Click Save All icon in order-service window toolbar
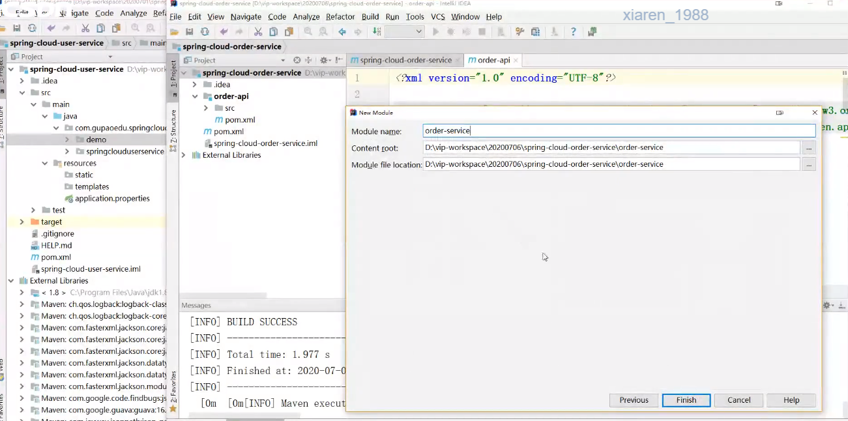Screen dimensions: 848x421 (190, 32)
